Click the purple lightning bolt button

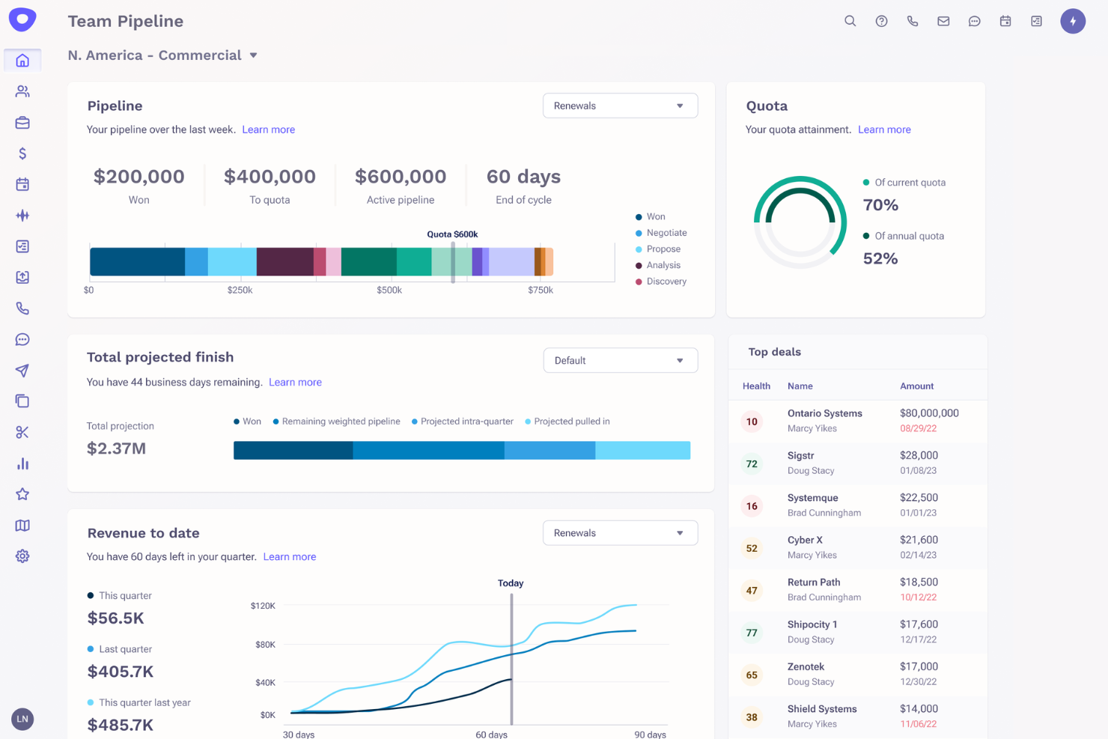pos(1073,21)
